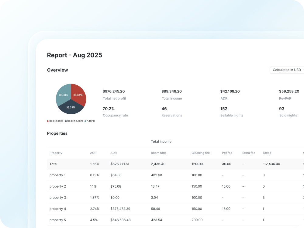The image size is (304, 228).
Task: Click the red Bookingsite legend marker
Action: point(48,121)
